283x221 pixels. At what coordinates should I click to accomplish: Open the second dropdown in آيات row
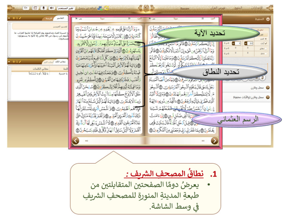(x=236, y=43)
